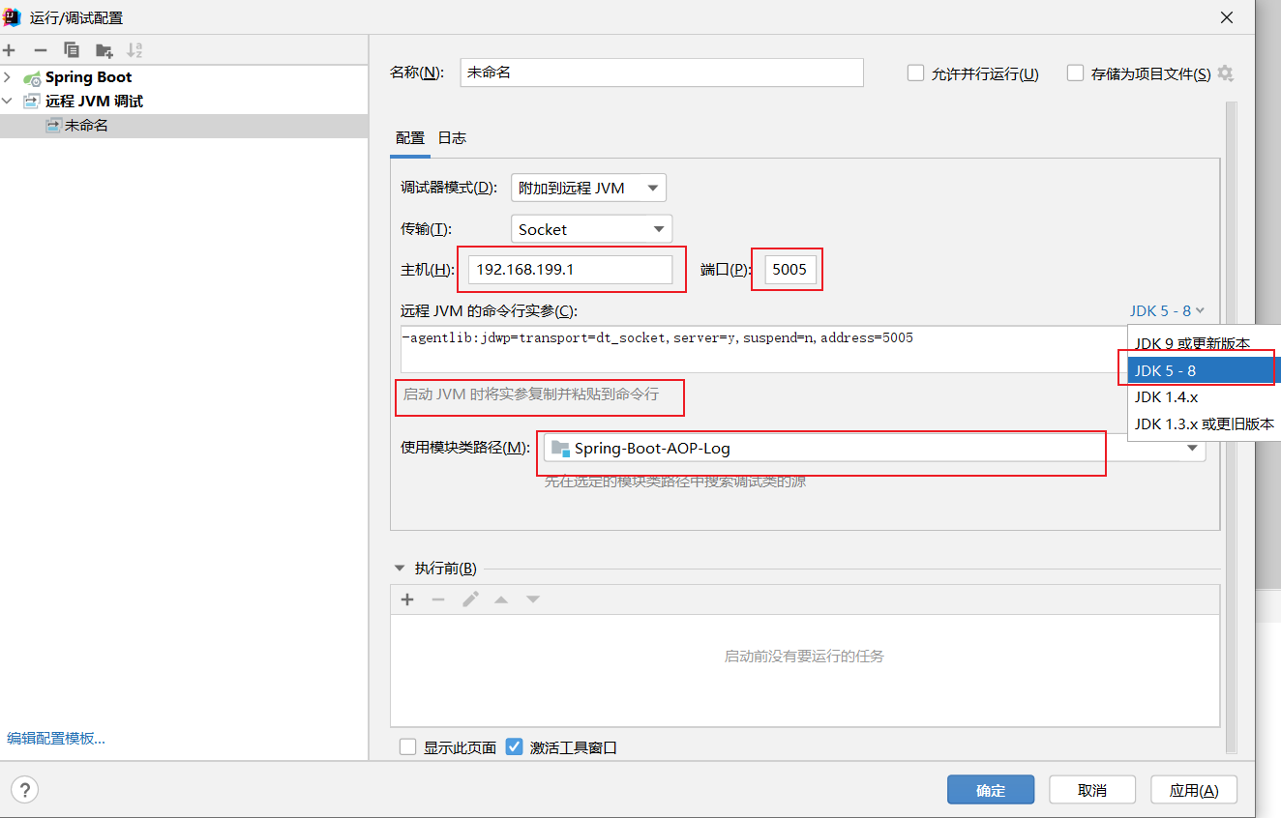Click the help question mark icon
This screenshot has width=1281, height=818.
click(24, 789)
